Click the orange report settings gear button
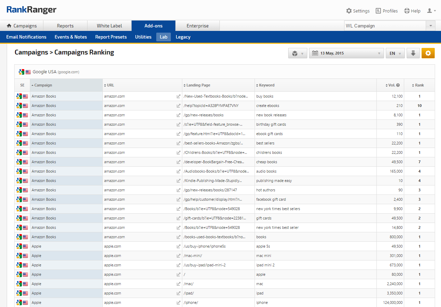This screenshot has width=441, height=307. tap(428, 53)
